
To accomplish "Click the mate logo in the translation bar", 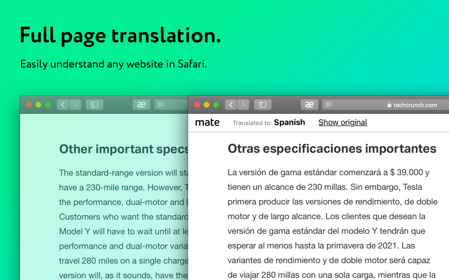I will coord(207,122).
